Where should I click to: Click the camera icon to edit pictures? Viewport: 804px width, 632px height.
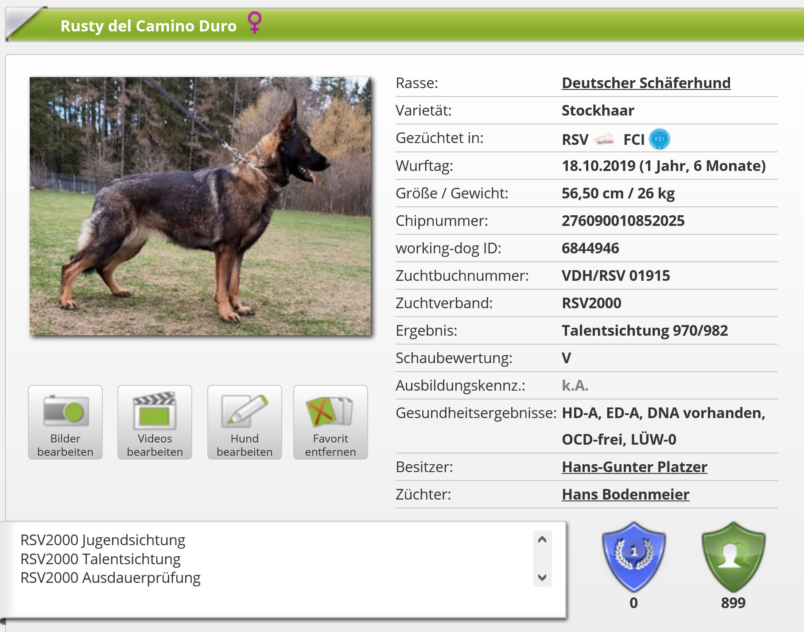(x=66, y=411)
